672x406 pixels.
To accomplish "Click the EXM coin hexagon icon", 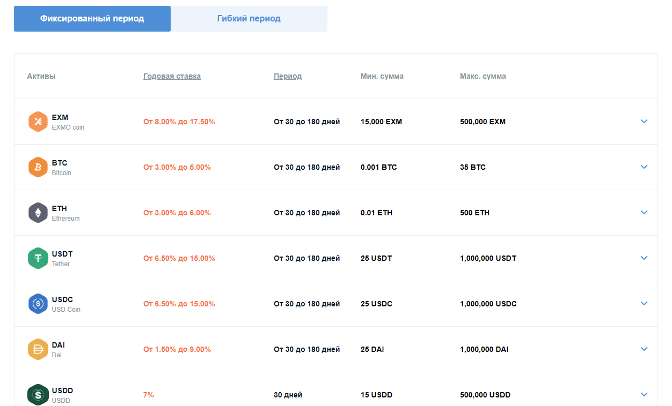I will tap(38, 122).
